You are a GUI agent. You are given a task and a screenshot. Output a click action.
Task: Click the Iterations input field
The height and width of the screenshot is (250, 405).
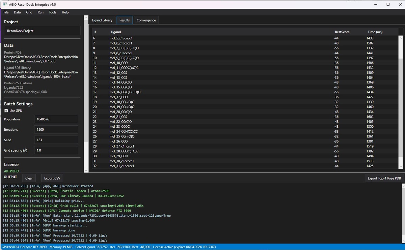pos(56,129)
